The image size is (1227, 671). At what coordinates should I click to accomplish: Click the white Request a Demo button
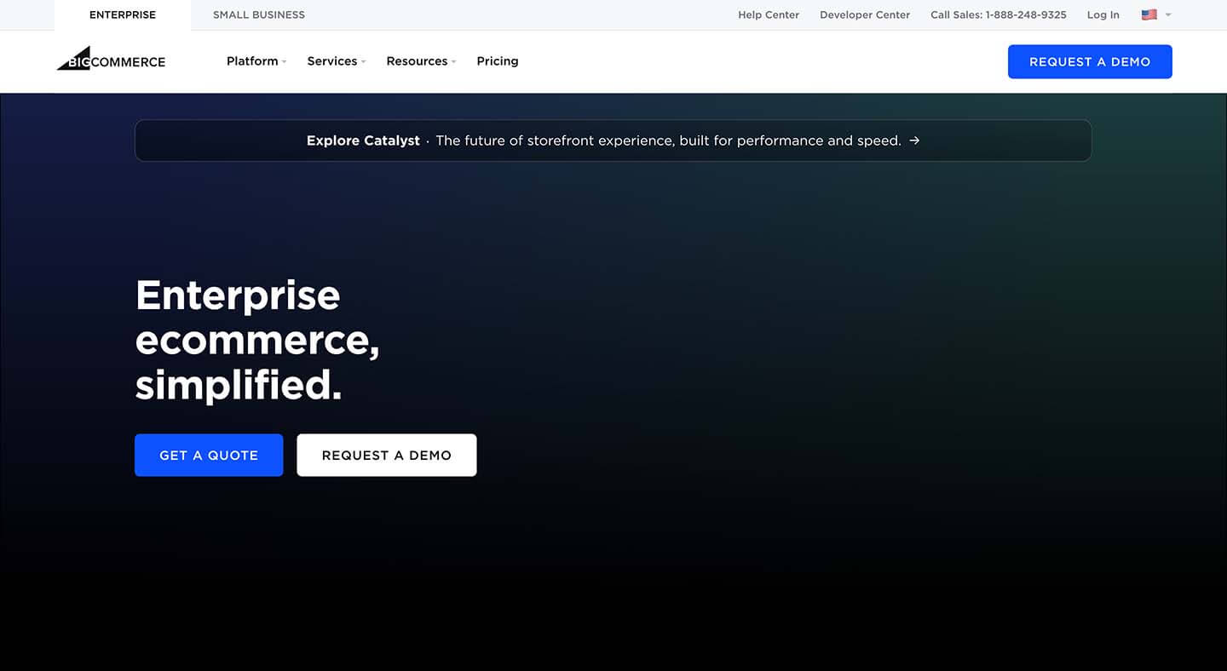tap(387, 456)
